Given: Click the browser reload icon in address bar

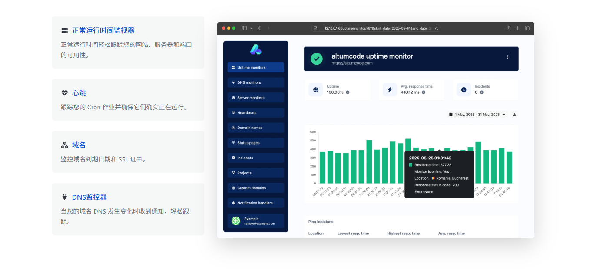Looking at the screenshot, I should [437, 28].
